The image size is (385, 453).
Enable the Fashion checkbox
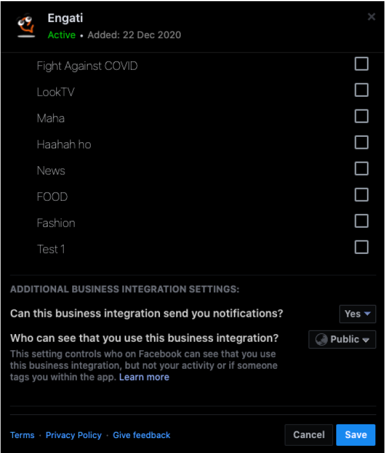pos(361,221)
